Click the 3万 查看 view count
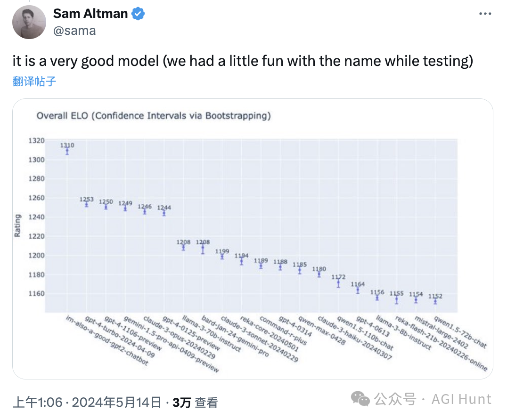Screen dimensions: 507x419 click(x=195, y=403)
